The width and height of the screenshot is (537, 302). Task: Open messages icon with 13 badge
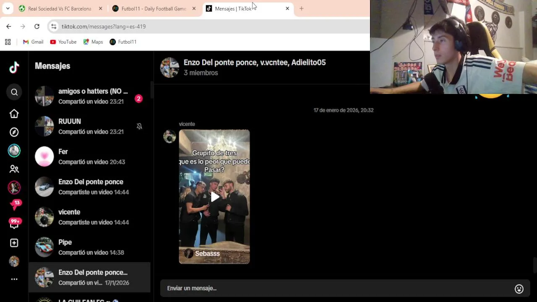[x=15, y=206]
